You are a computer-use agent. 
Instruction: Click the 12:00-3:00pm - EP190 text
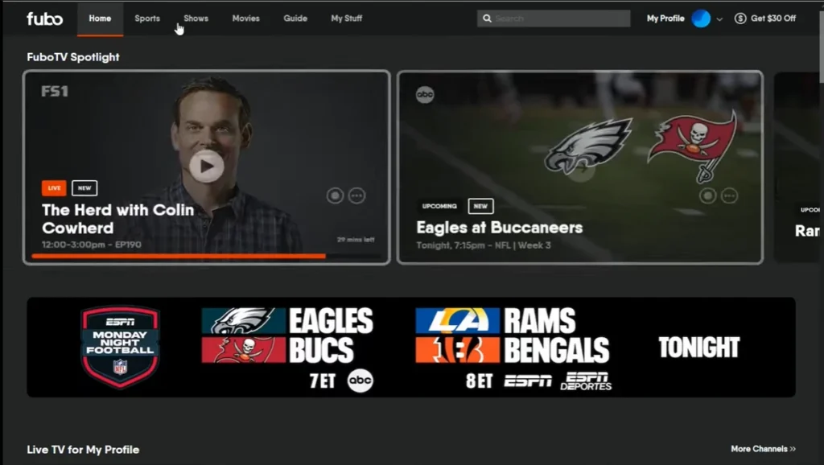92,245
